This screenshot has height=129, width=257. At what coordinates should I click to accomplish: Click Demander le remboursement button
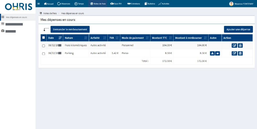point(70,29)
